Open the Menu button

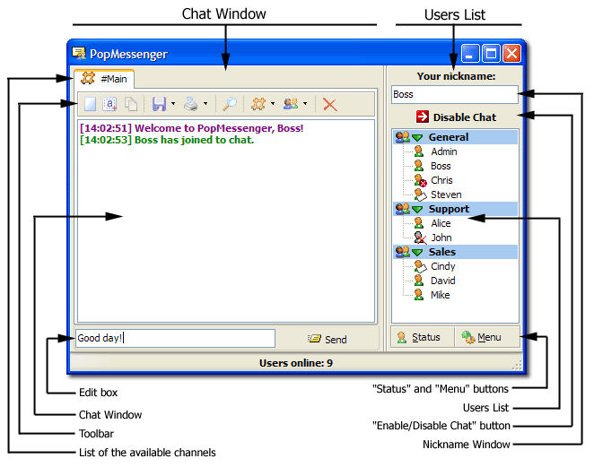pos(487,337)
